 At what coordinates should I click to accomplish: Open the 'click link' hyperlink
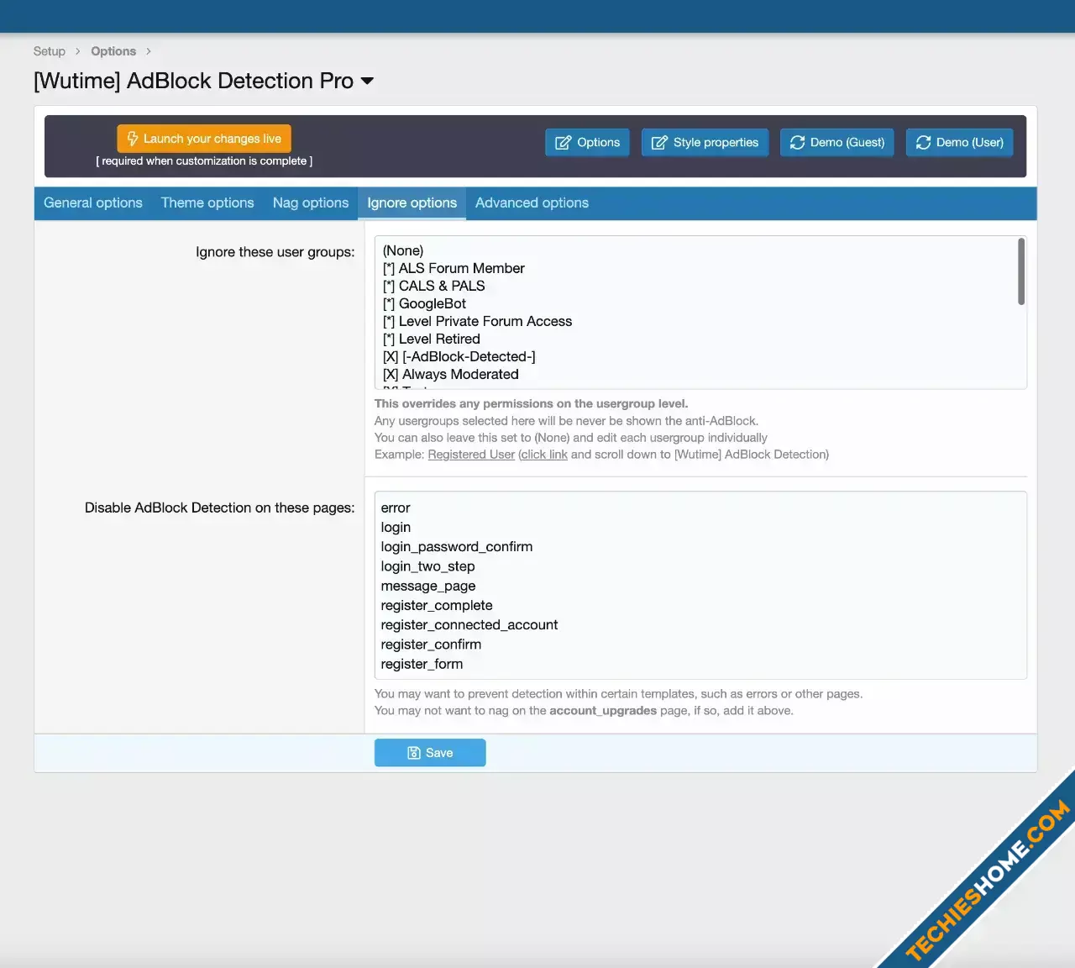point(544,455)
